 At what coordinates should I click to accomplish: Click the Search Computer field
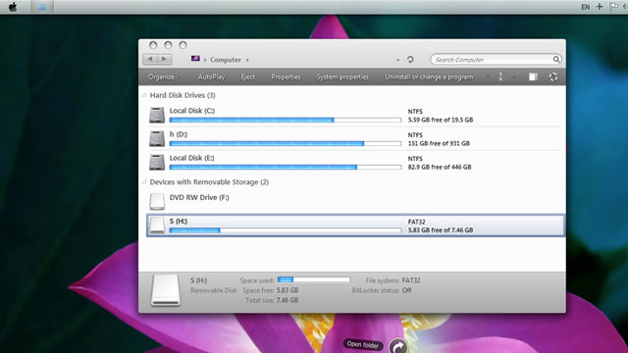coord(496,59)
